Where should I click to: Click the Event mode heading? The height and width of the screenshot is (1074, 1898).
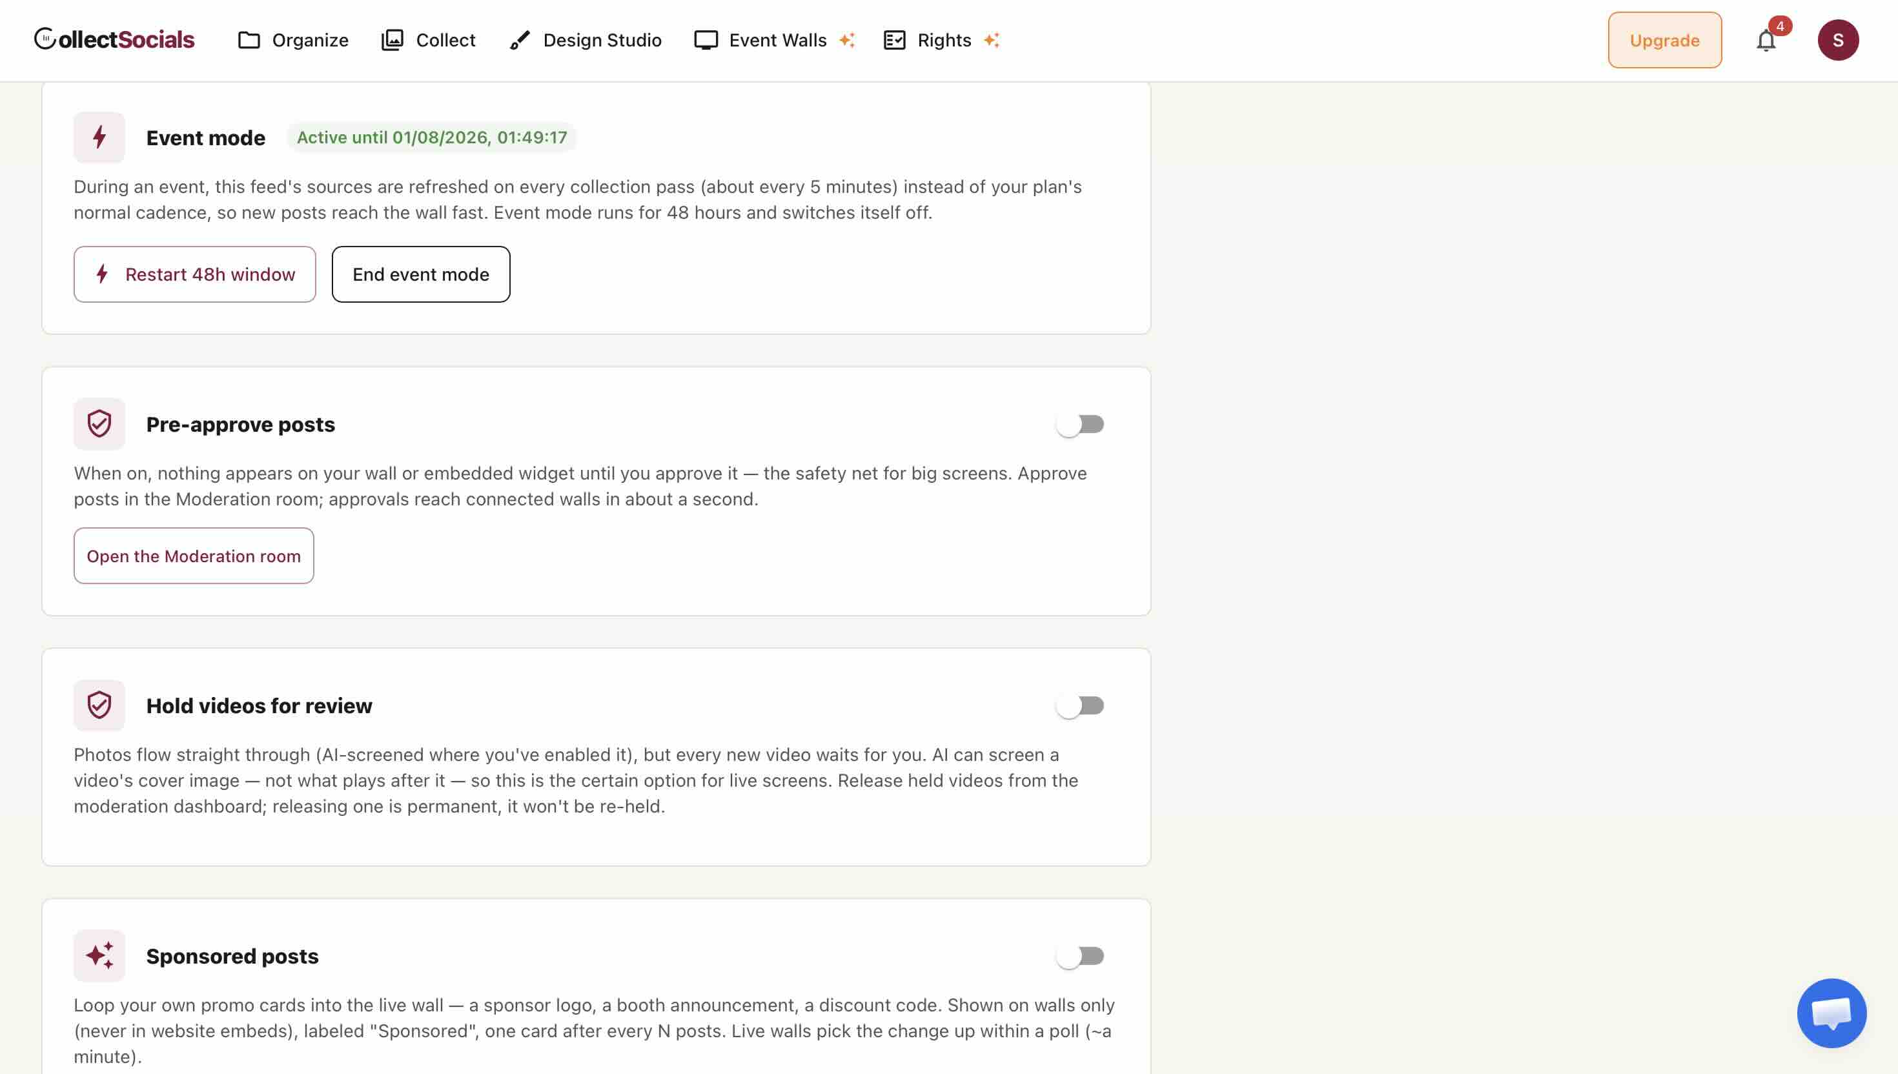coord(206,137)
